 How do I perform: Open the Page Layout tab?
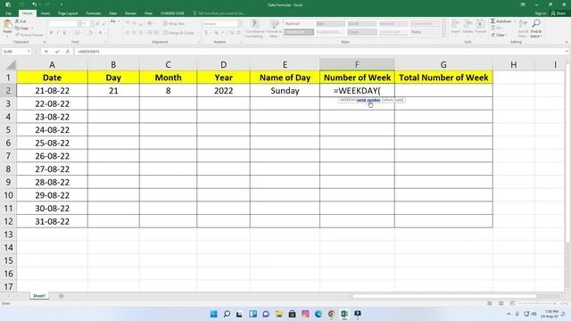point(68,13)
